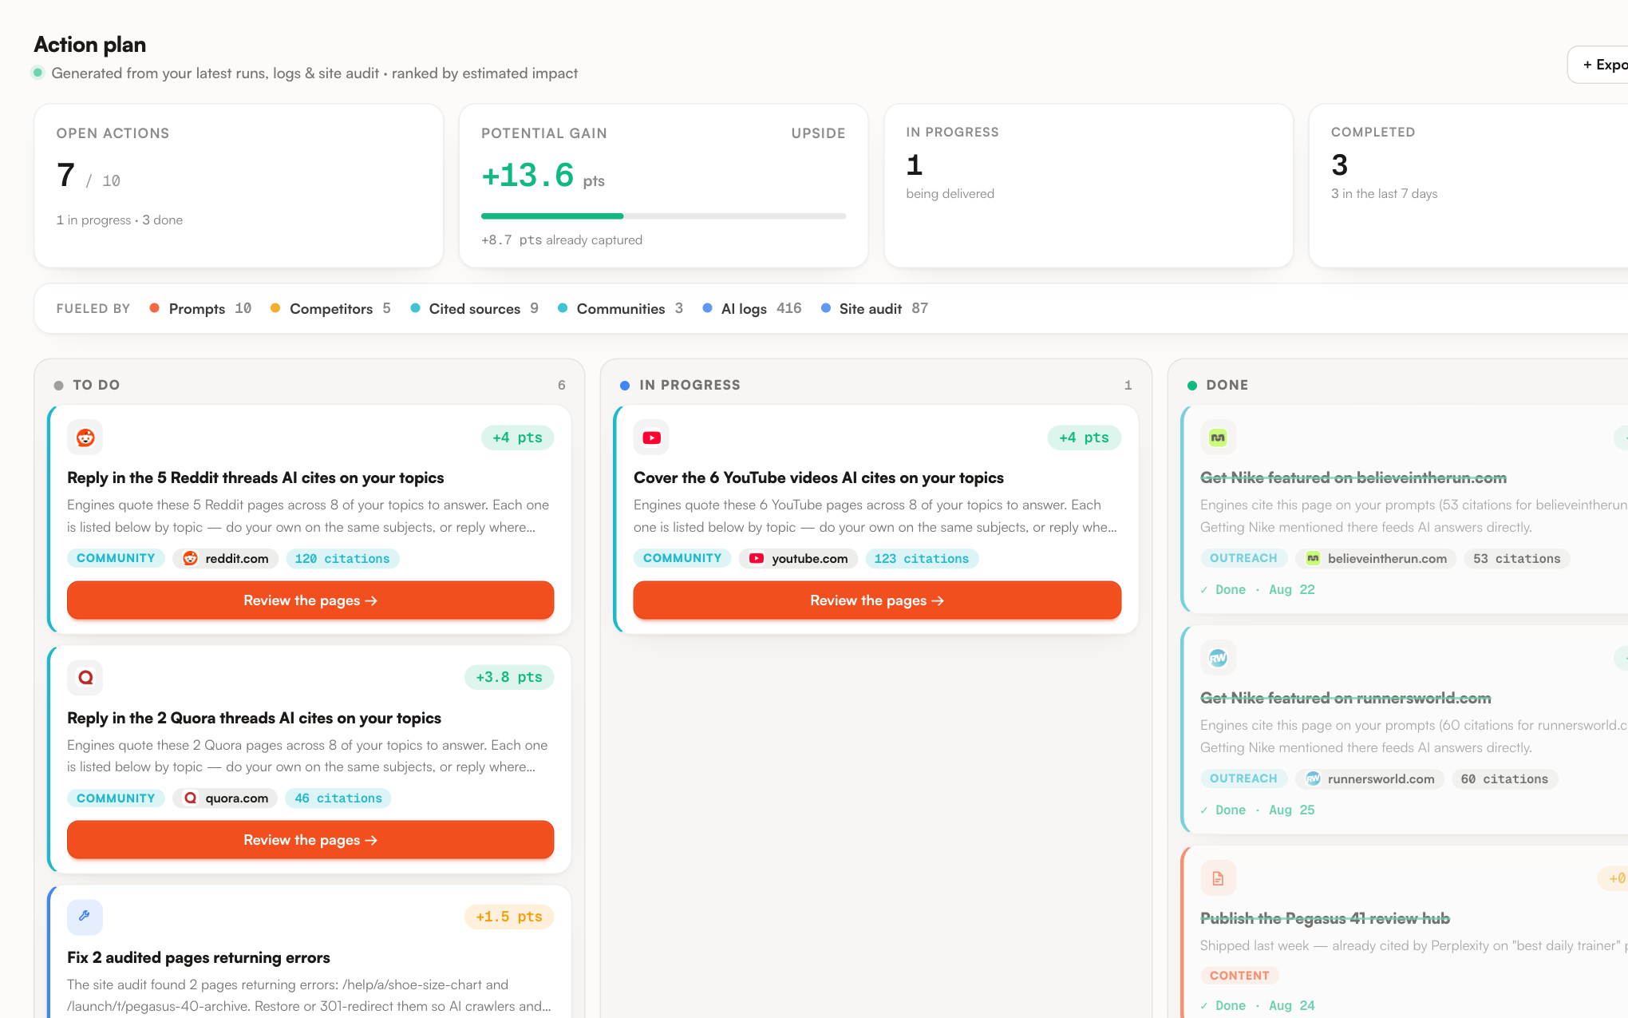The width and height of the screenshot is (1628, 1018).
Task: Open the In Progress summary card
Action: [x=1089, y=185]
